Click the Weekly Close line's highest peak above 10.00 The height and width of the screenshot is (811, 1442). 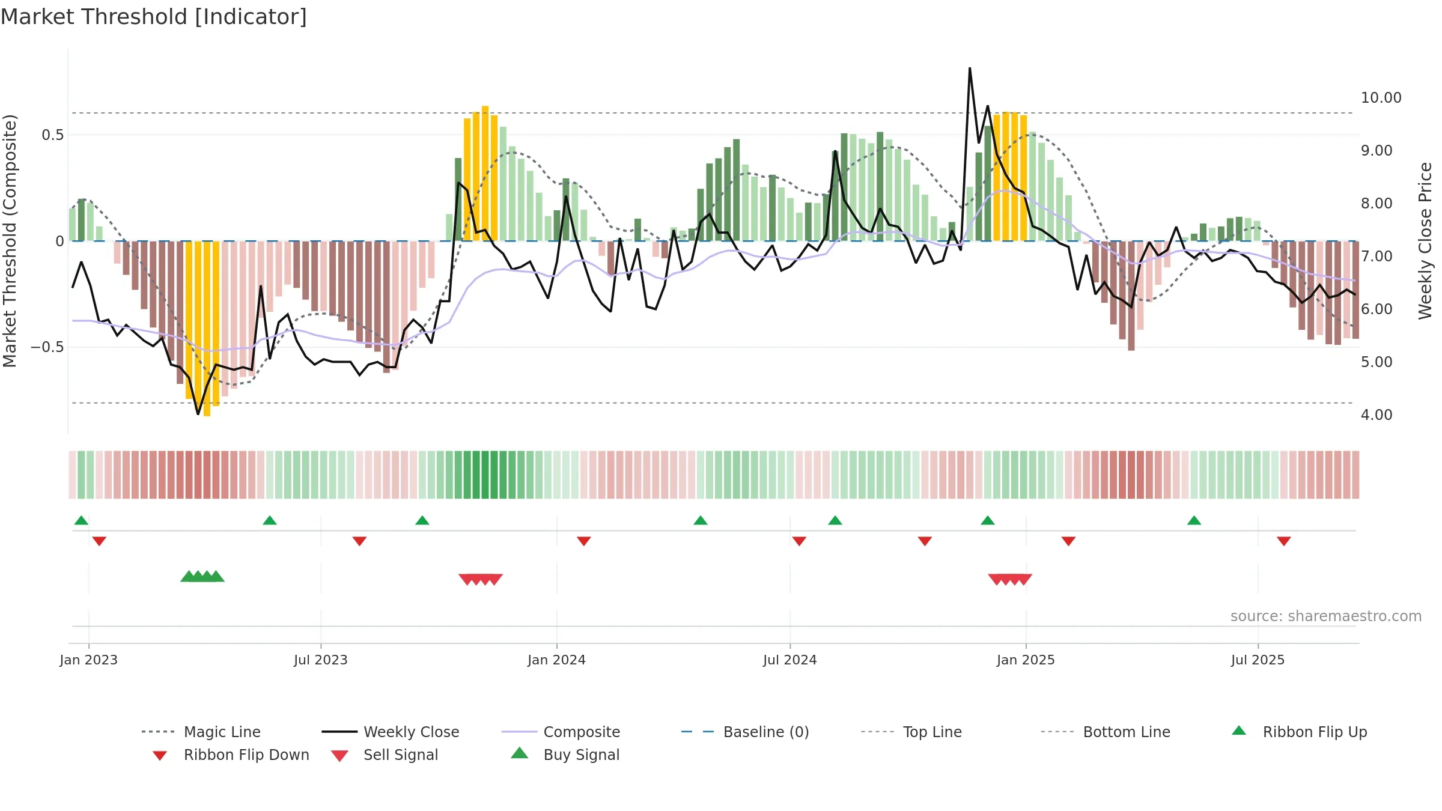point(970,68)
